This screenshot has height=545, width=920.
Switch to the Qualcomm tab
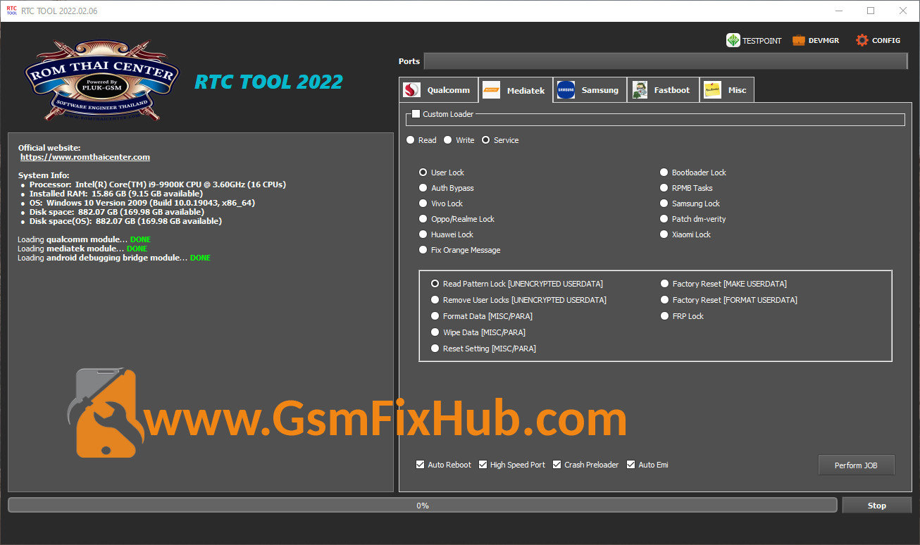438,90
